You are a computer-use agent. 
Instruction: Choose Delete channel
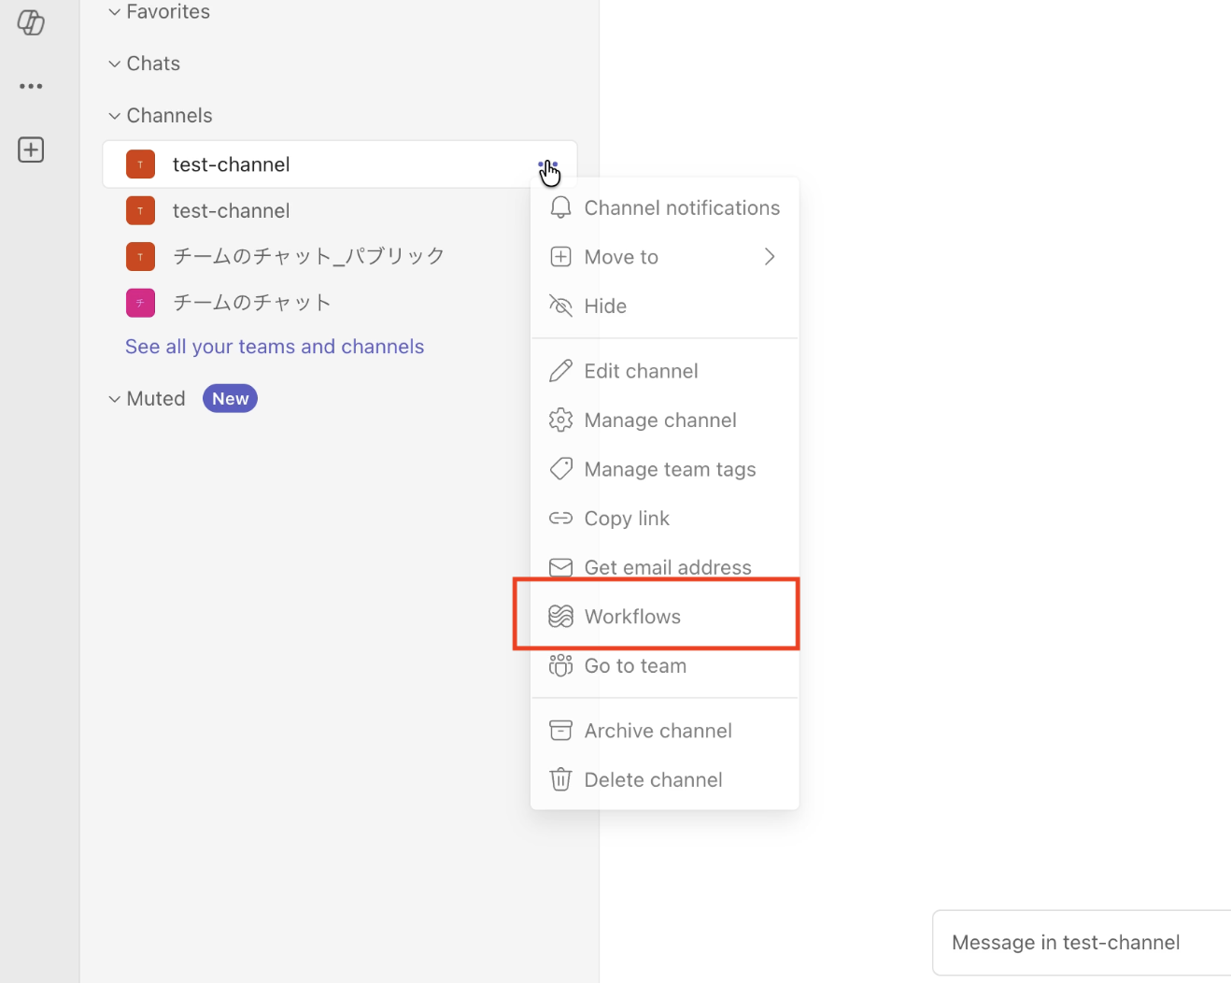[x=665, y=779]
